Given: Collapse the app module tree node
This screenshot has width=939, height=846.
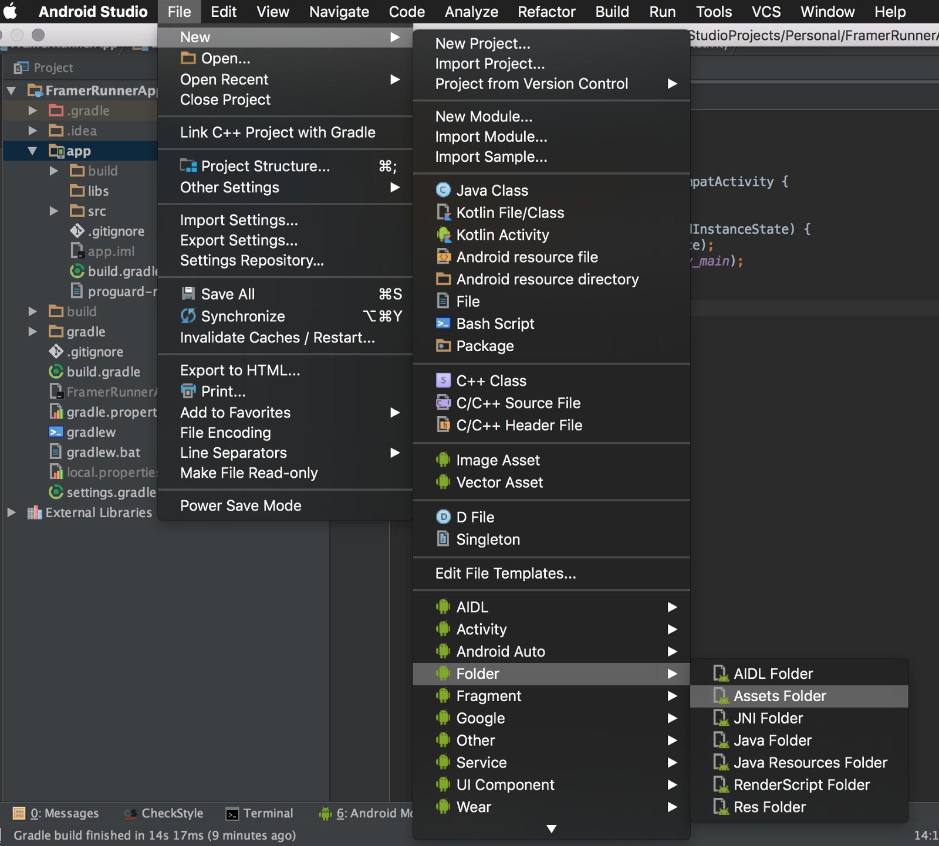Looking at the screenshot, I should click(33, 151).
